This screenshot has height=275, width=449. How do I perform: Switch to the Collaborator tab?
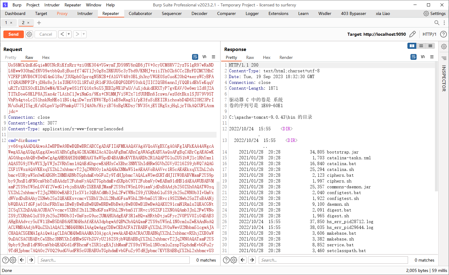140,13
